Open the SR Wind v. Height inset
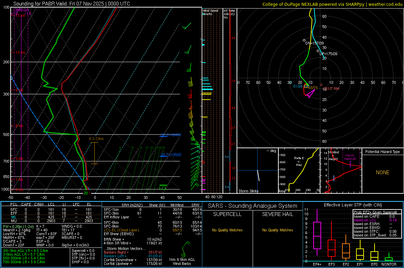404x268 pixels. [341, 171]
